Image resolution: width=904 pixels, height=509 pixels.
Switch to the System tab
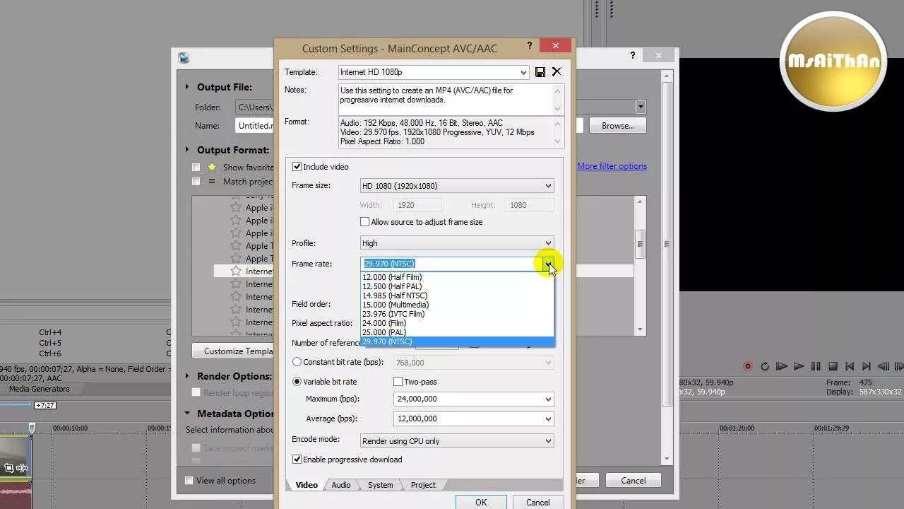point(380,485)
